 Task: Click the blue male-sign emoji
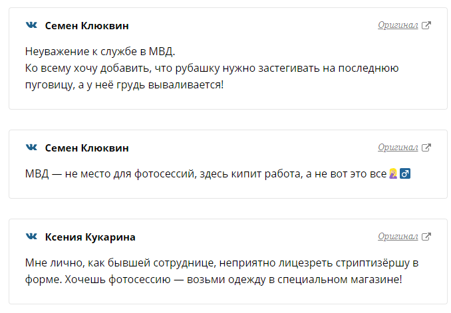(405, 173)
